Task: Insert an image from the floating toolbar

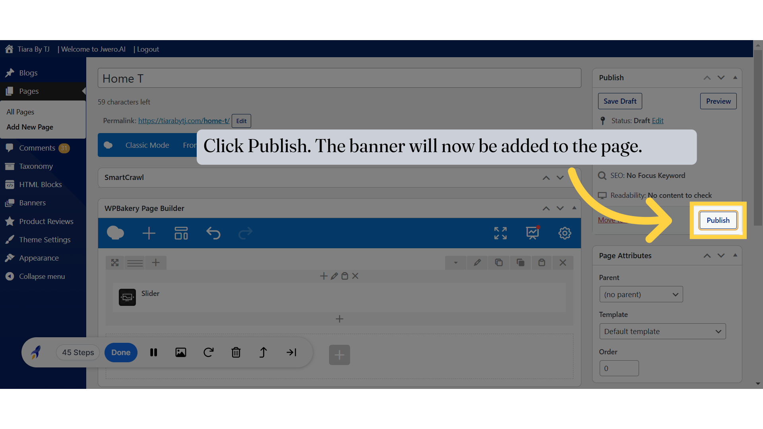Action: click(x=181, y=352)
